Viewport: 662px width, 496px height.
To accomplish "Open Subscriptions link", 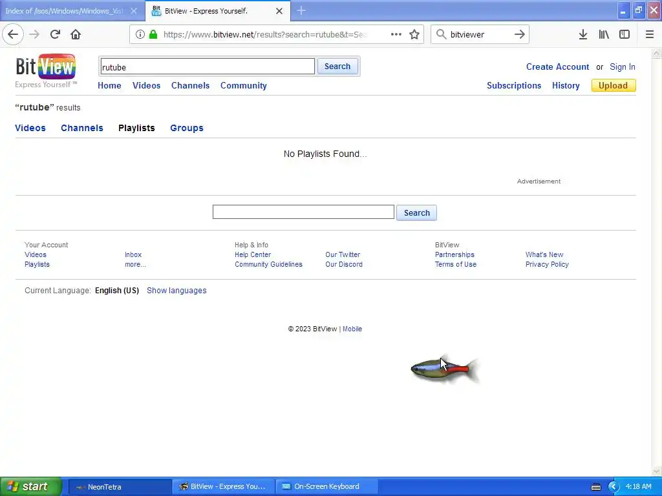I will click(514, 86).
